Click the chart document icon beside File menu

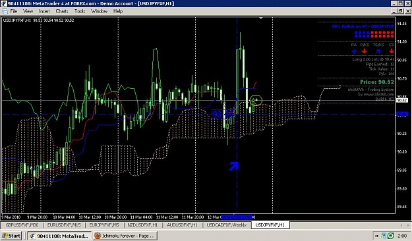[5, 11]
